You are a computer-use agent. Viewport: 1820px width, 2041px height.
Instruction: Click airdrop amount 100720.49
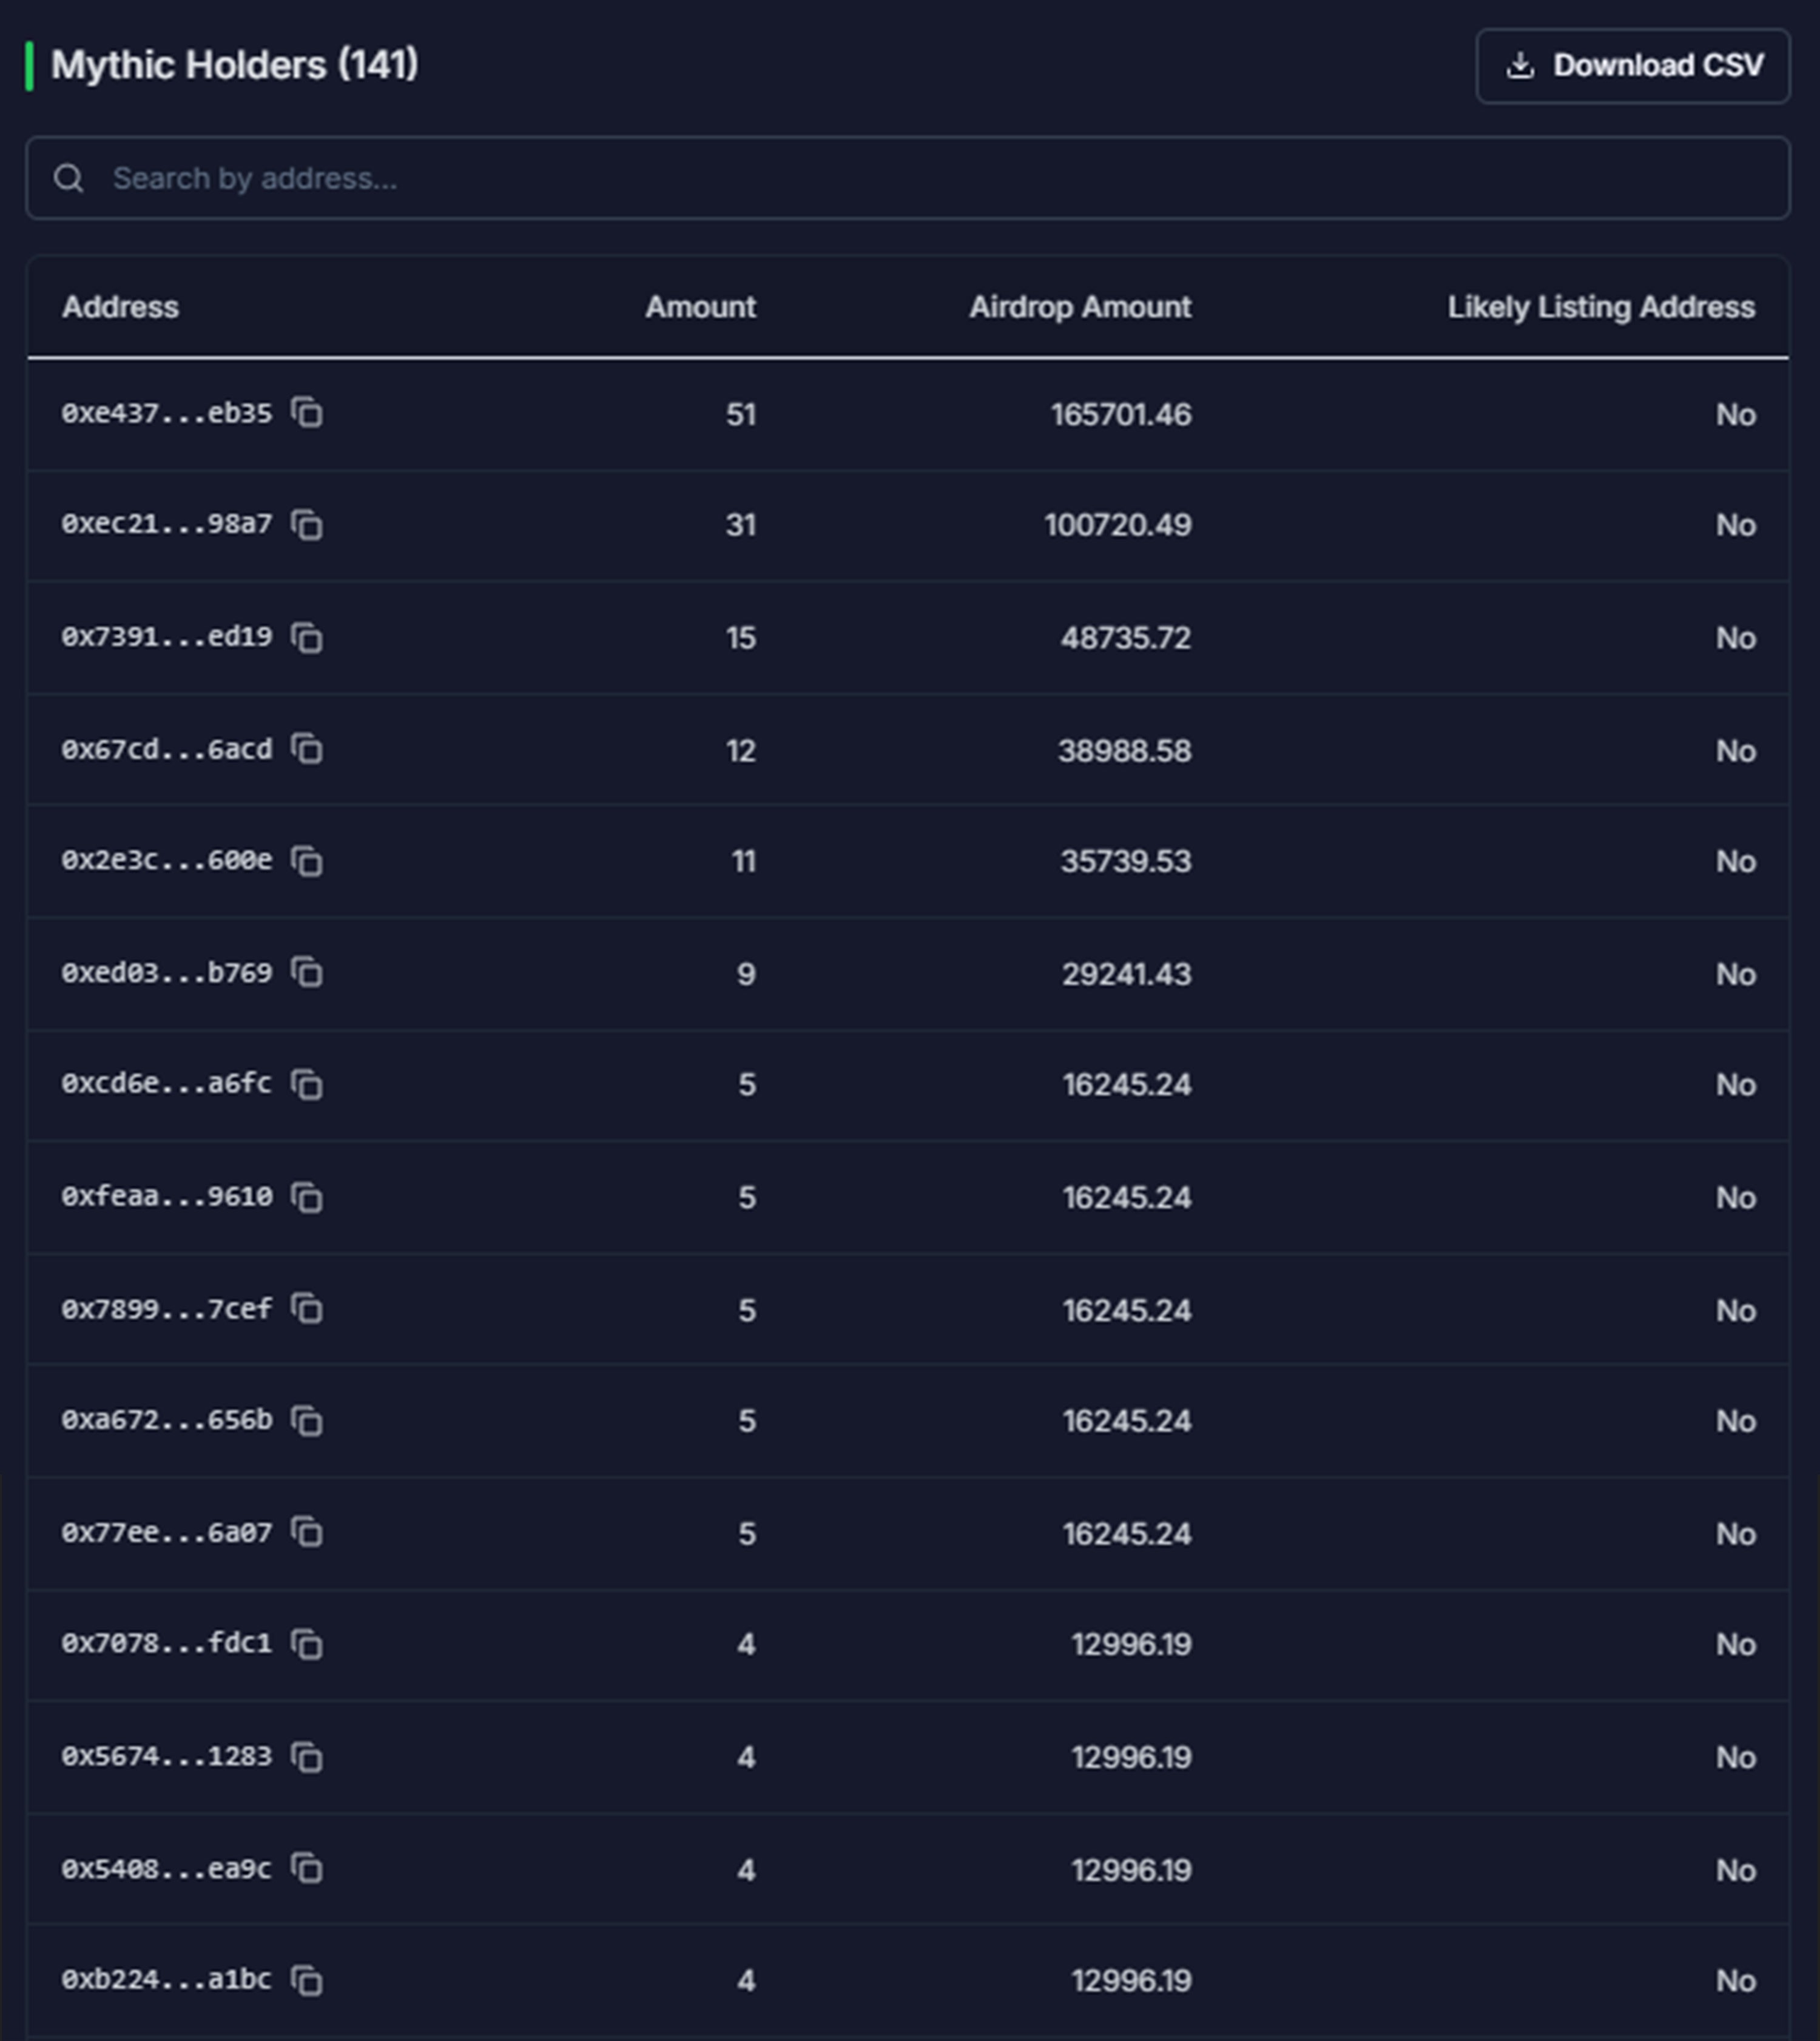tap(1118, 525)
